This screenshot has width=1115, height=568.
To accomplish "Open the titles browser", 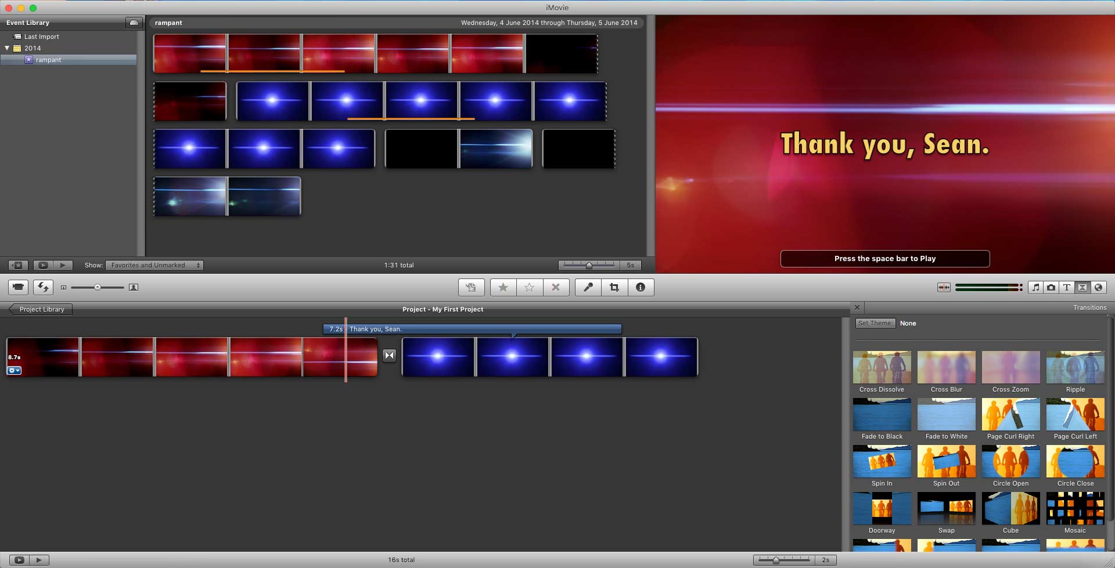I will pyautogui.click(x=1067, y=287).
